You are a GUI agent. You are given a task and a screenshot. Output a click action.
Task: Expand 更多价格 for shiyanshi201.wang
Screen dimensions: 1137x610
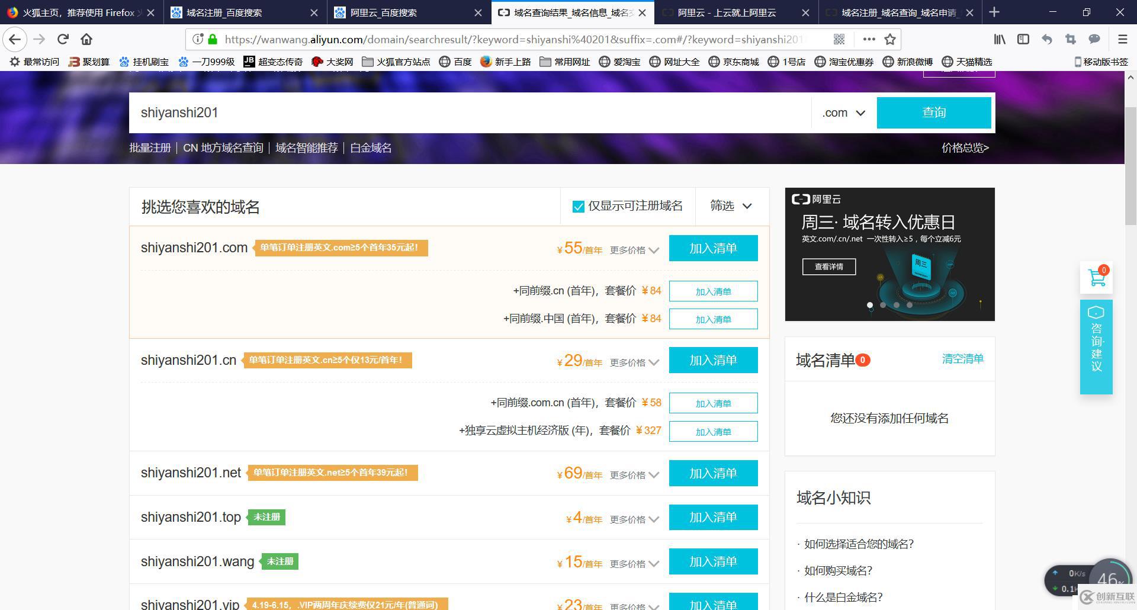coord(634,563)
